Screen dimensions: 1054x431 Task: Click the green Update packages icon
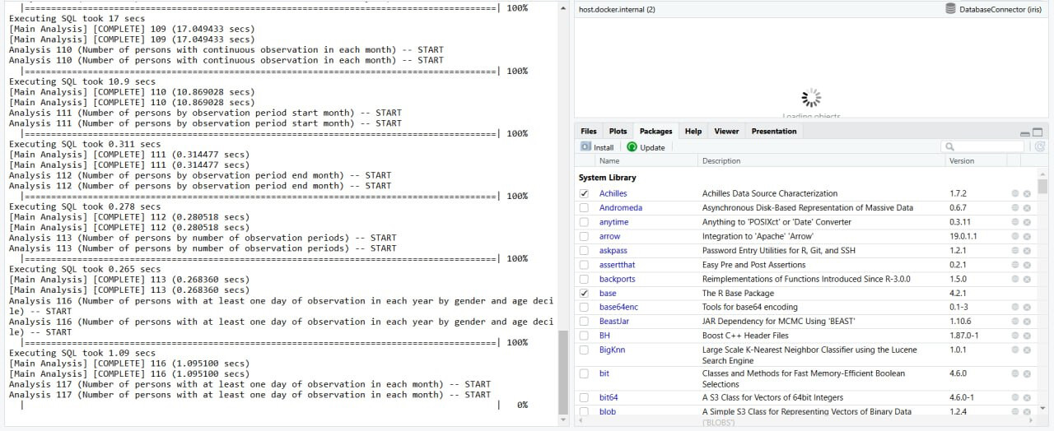[x=632, y=146]
